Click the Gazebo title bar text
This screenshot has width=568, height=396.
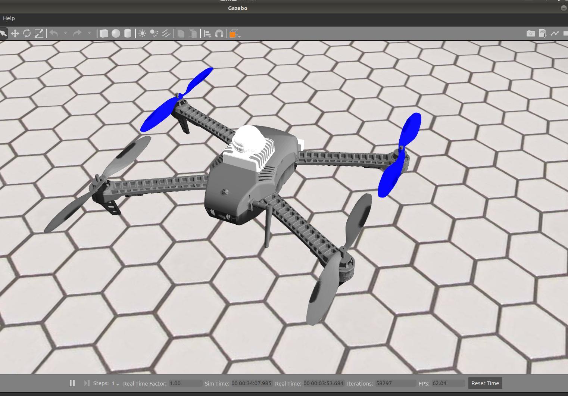238,8
